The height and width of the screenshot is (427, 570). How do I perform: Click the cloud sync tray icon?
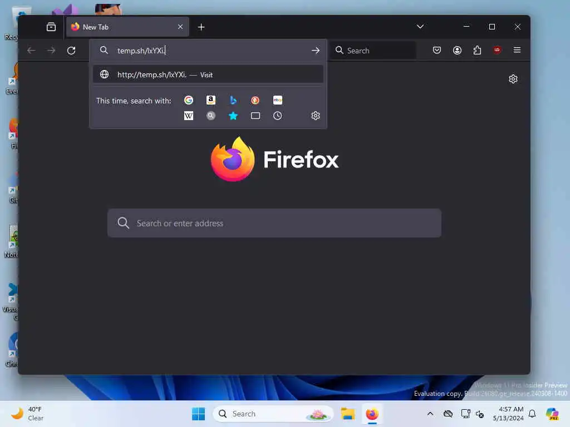click(448, 414)
